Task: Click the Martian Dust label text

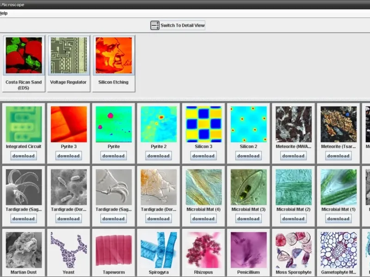Action: pyautogui.click(x=24, y=272)
